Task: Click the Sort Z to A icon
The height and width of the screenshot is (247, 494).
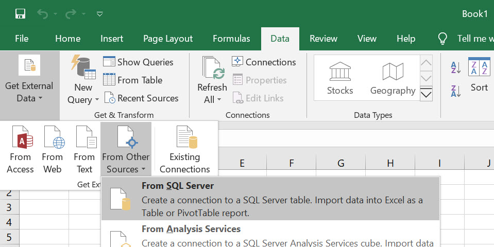Action: (456, 91)
